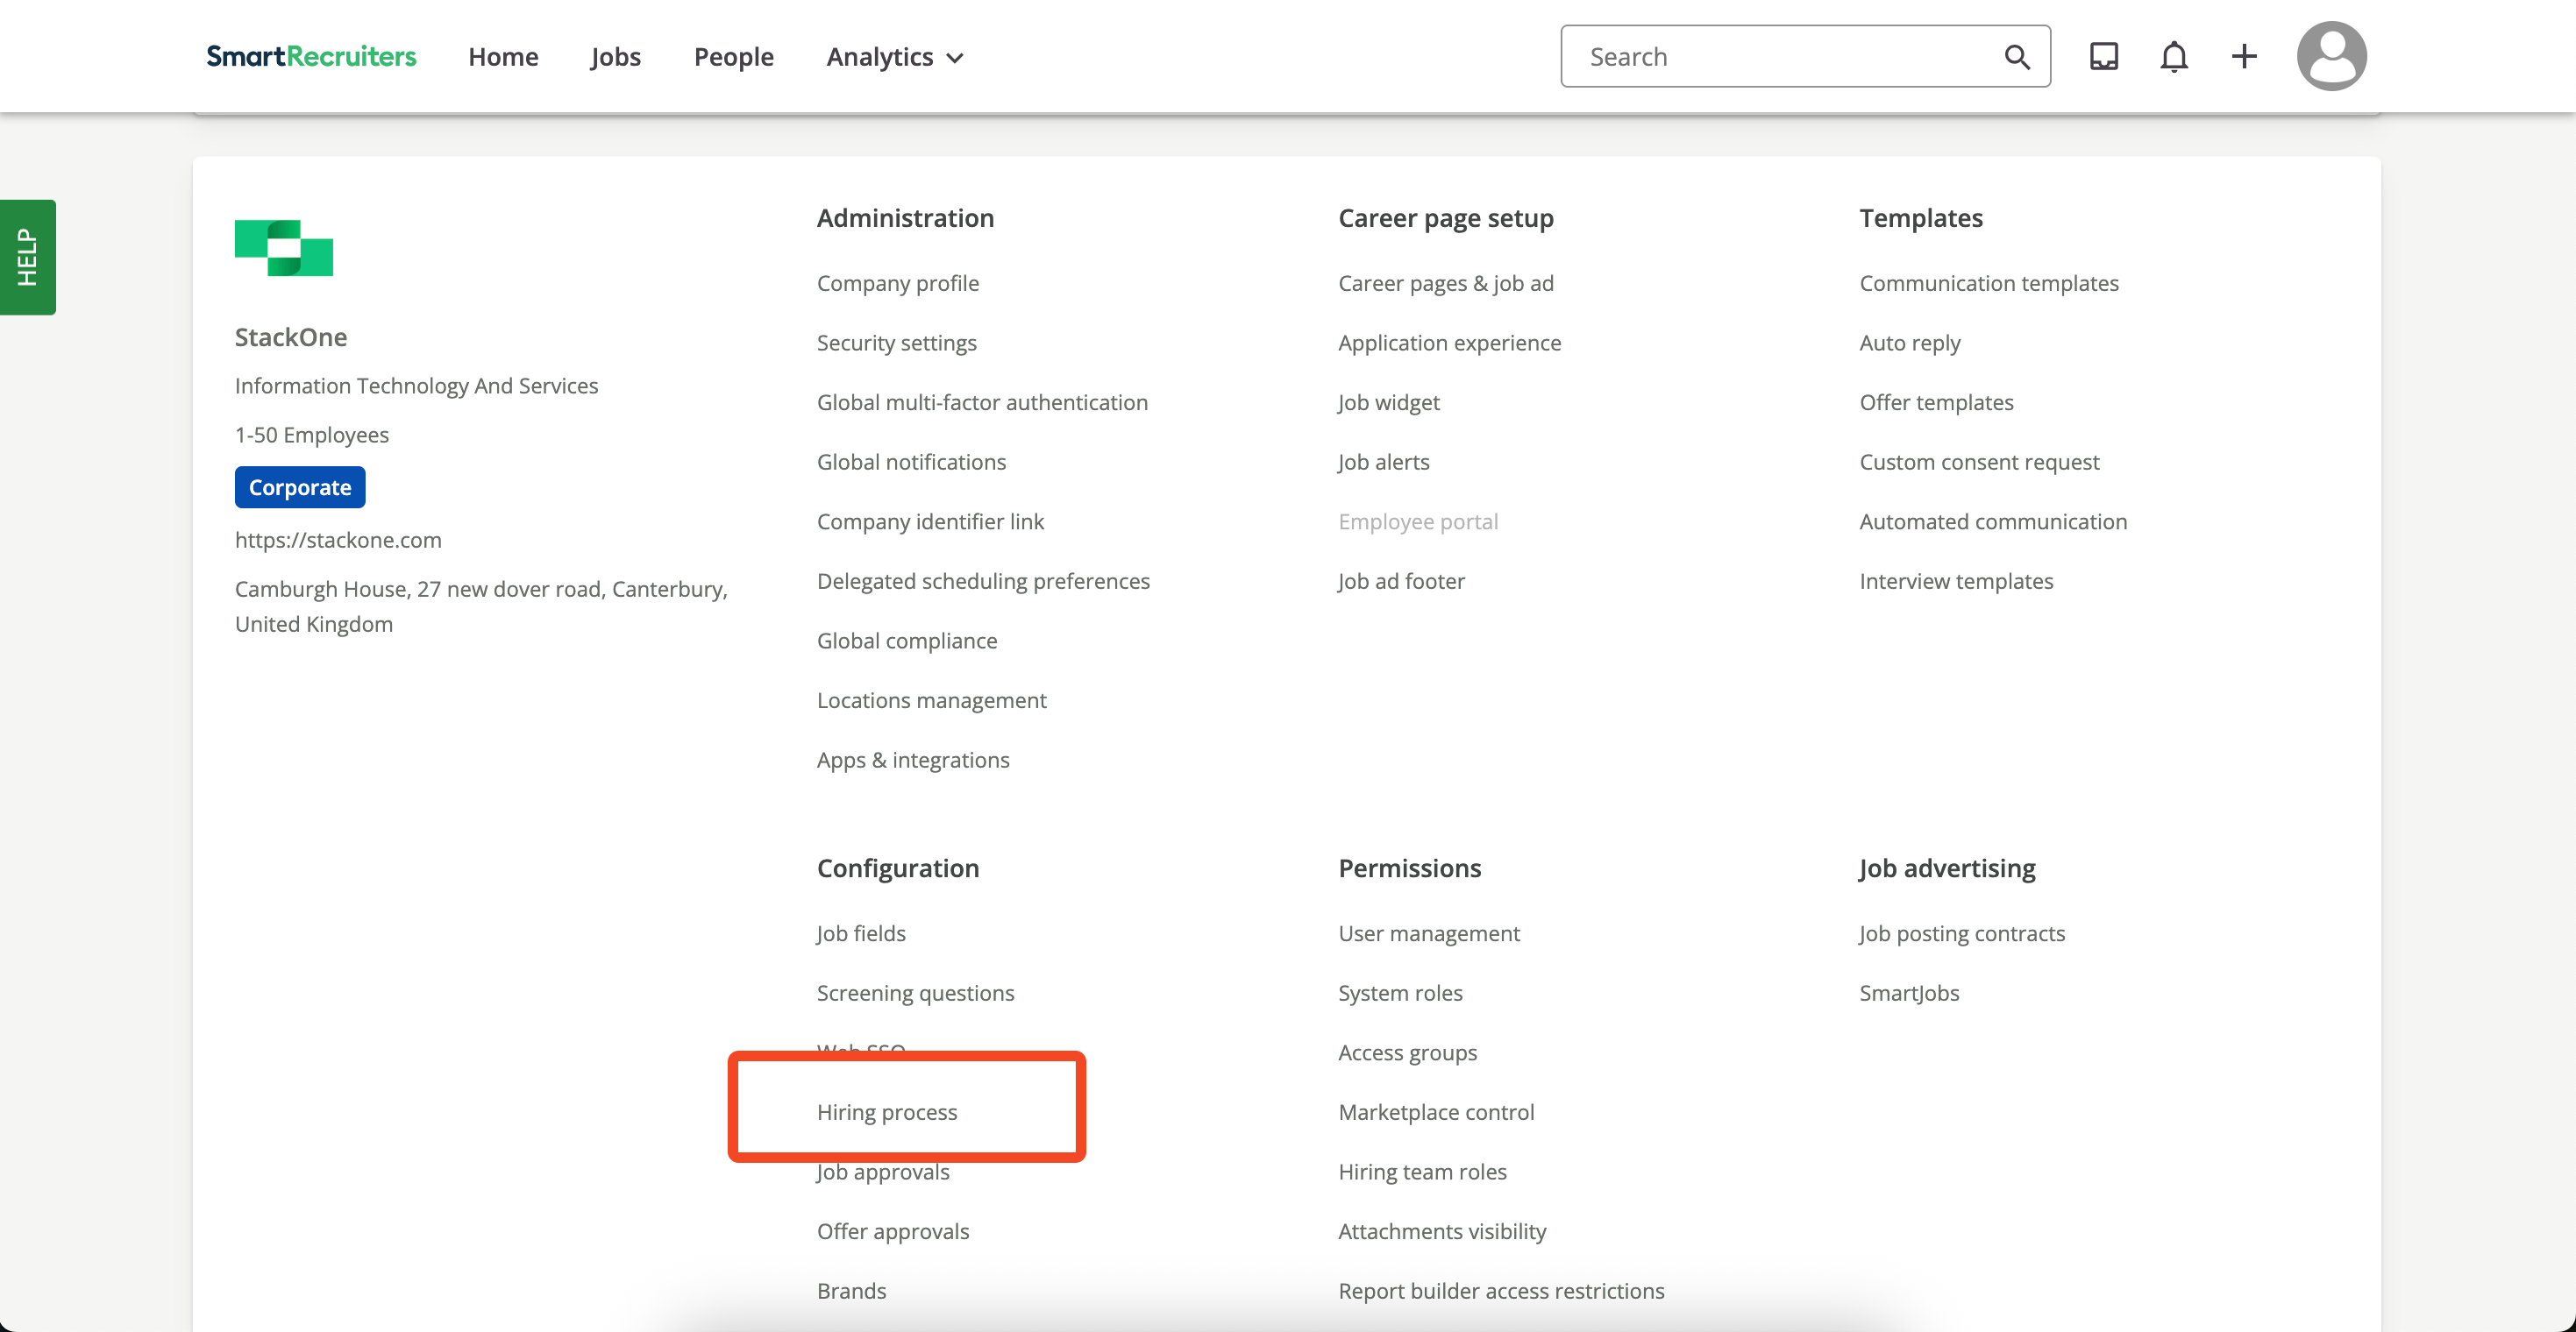Image resolution: width=2576 pixels, height=1332 pixels.
Task: View notifications via the bell icon
Action: pyautogui.click(x=2174, y=56)
